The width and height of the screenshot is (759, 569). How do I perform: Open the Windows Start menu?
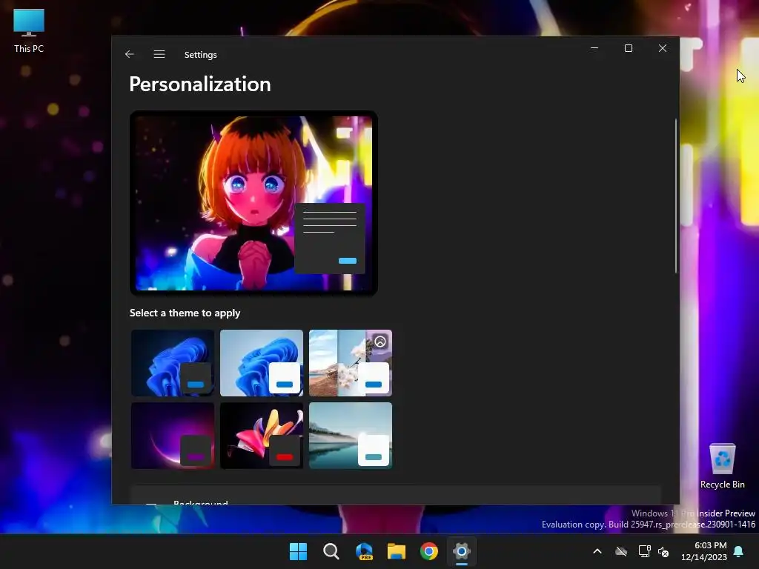pyautogui.click(x=298, y=551)
